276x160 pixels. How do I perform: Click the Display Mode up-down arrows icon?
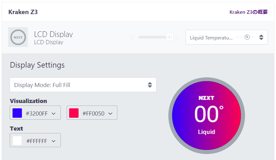pyautogui.click(x=150, y=85)
